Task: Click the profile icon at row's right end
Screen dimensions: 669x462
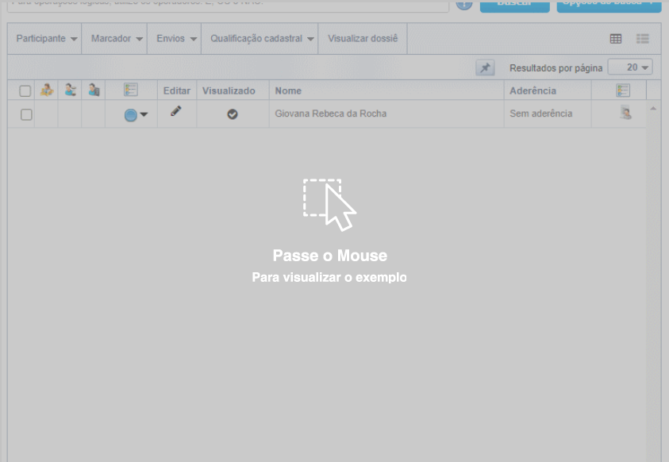Action: pos(626,114)
